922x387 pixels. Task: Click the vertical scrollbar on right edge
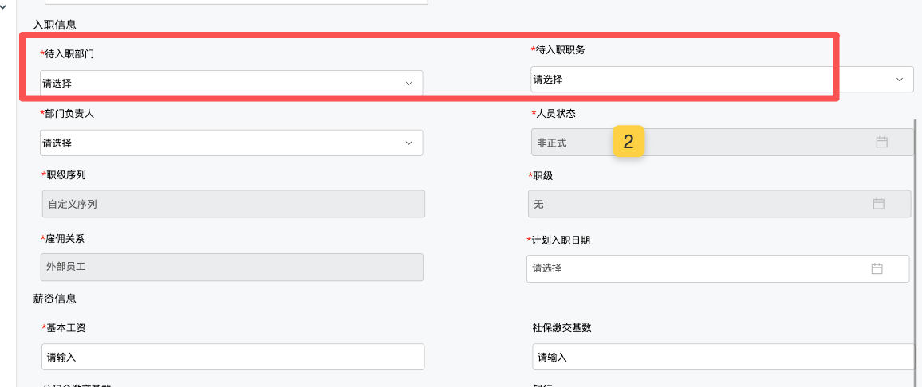917,239
